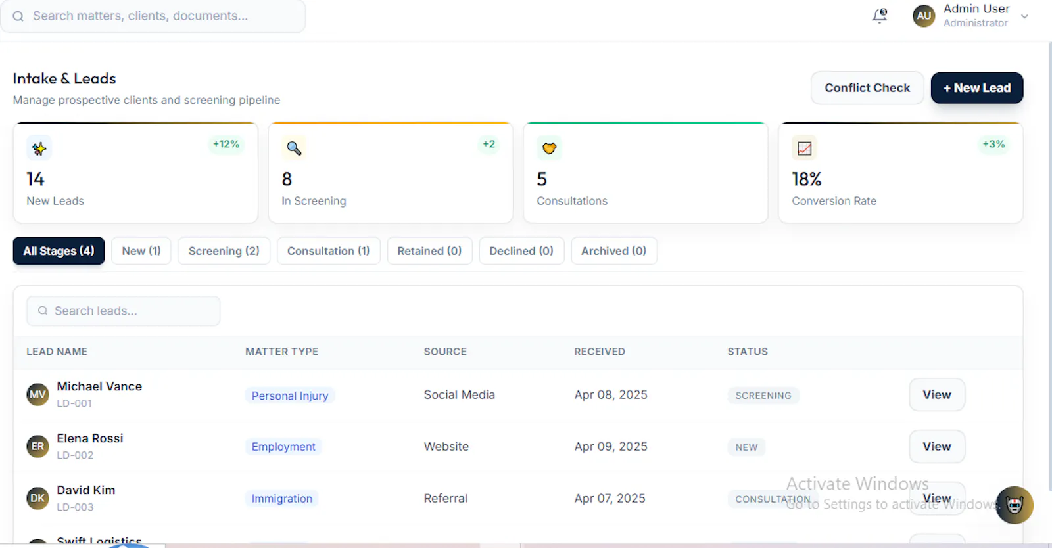Click the Personal Injury matter type tag

pos(290,396)
